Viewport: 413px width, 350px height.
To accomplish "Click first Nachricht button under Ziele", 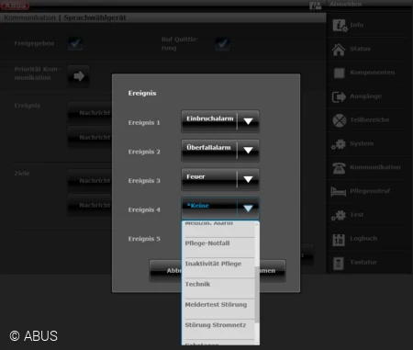I will pyautogui.click(x=90, y=181).
